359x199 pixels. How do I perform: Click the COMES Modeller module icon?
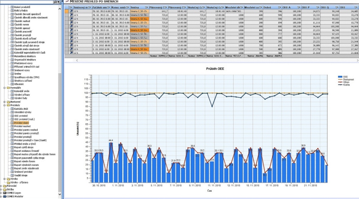(4, 196)
